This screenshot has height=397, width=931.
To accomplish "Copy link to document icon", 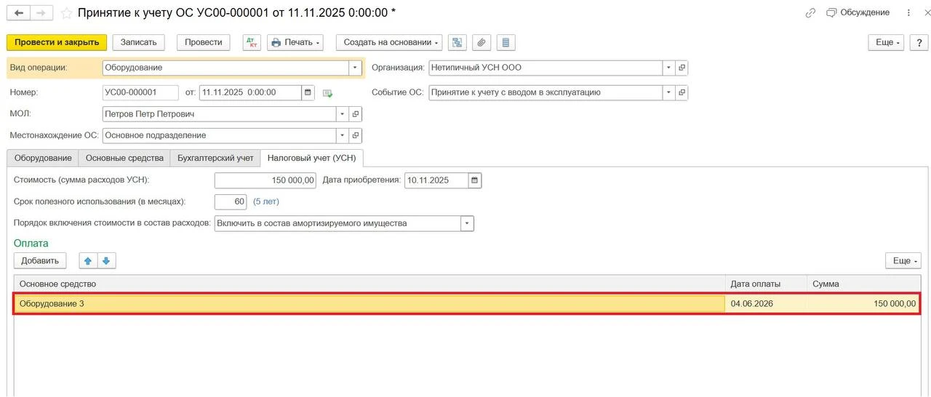I will (810, 13).
